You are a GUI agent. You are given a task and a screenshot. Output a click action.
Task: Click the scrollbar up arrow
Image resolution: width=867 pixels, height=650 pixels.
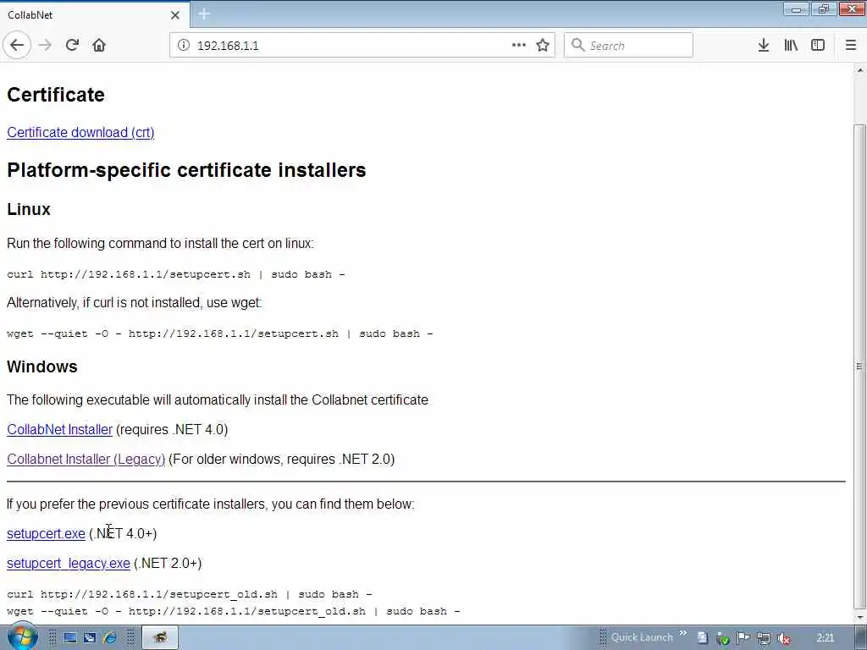click(859, 70)
